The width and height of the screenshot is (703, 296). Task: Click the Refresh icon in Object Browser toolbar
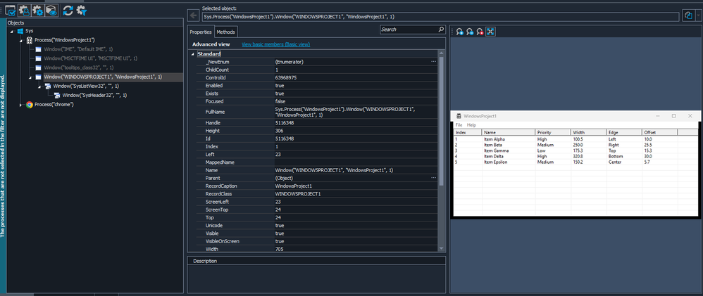(x=68, y=11)
